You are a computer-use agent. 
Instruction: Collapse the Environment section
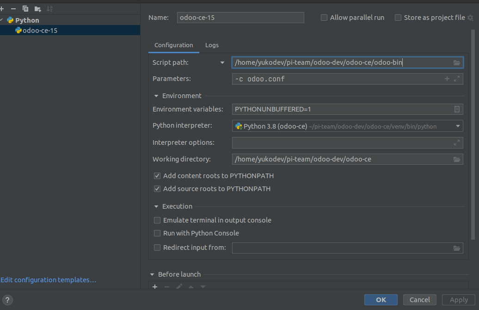pos(156,96)
